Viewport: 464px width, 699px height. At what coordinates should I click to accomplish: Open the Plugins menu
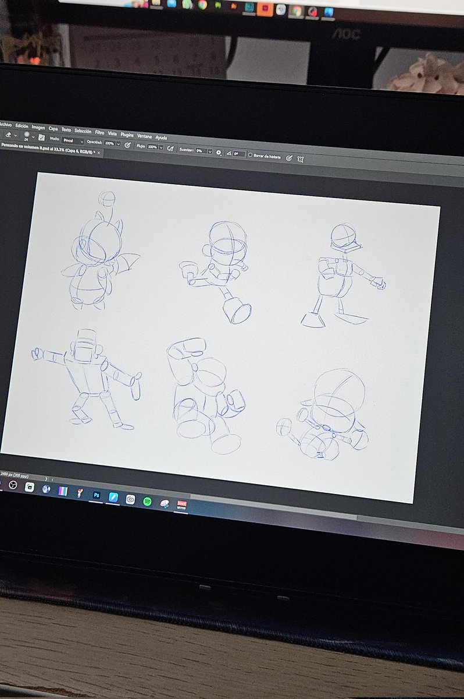pyautogui.click(x=127, y=135)
